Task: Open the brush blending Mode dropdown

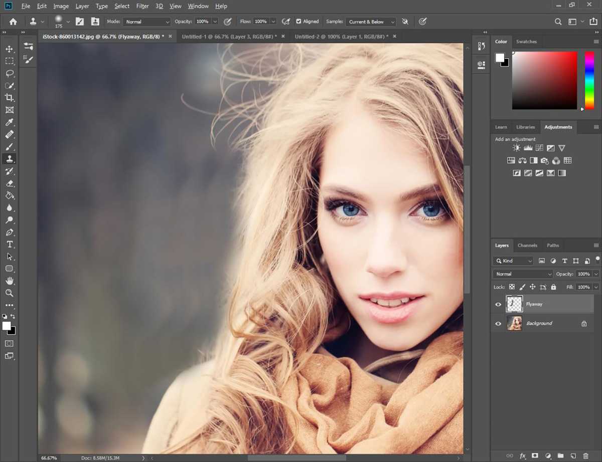Action: click(146, 22)
